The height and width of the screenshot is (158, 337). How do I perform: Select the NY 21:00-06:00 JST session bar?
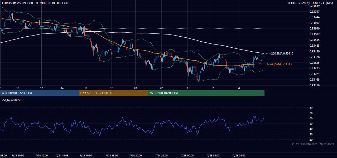click(x=206, y=93)
